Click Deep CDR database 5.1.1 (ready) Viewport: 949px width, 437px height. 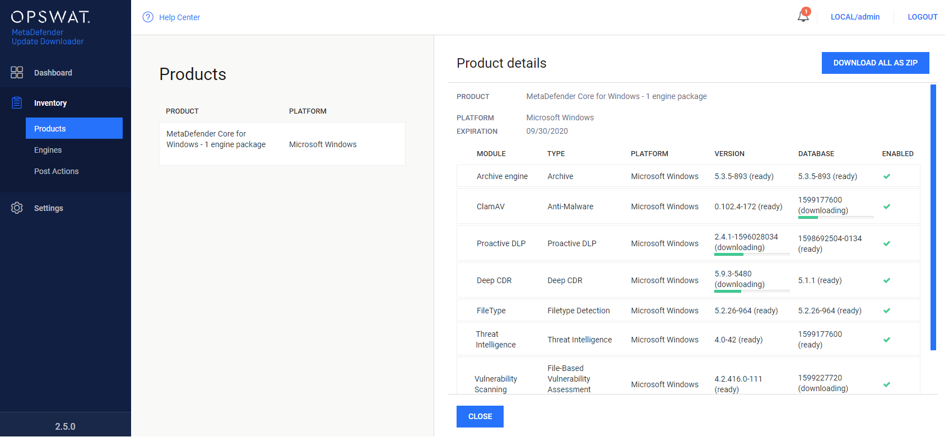coord(820,280)
